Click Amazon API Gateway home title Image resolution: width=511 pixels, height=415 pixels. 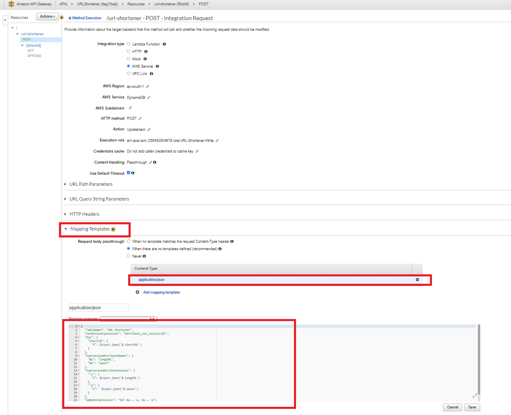pyautogui.click(x=34, y=4)
